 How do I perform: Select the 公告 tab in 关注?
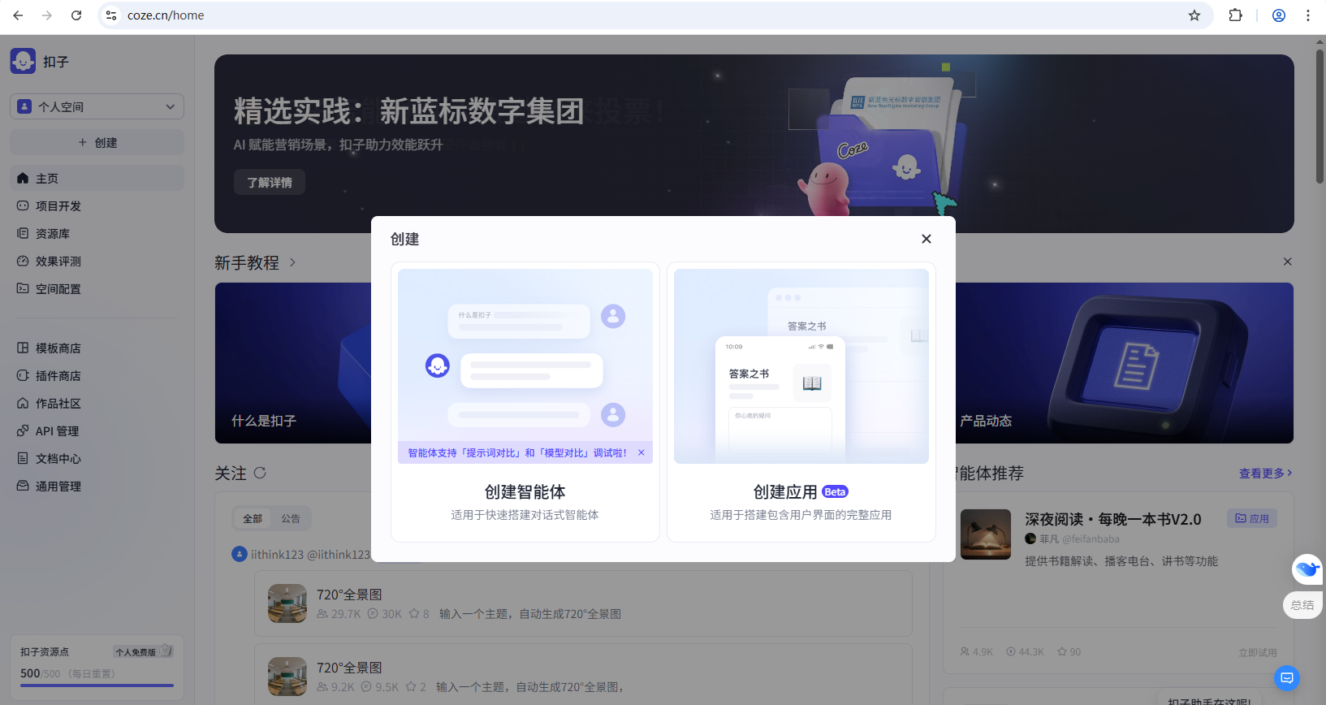291,518
